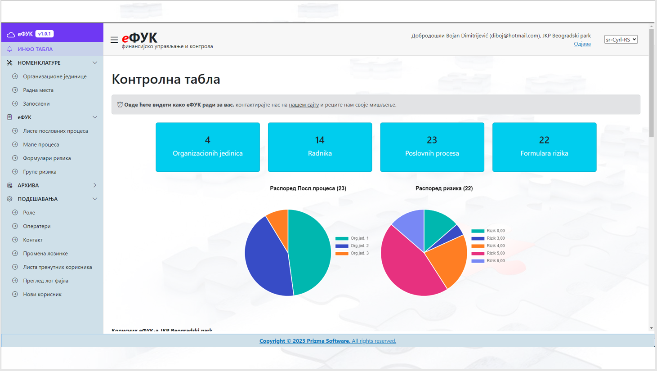Hide Org.jed. 2 series via legend

click(352, 246)
